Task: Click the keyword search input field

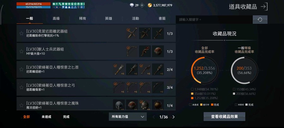Action: pyautogui.click(x=214, y=20)
